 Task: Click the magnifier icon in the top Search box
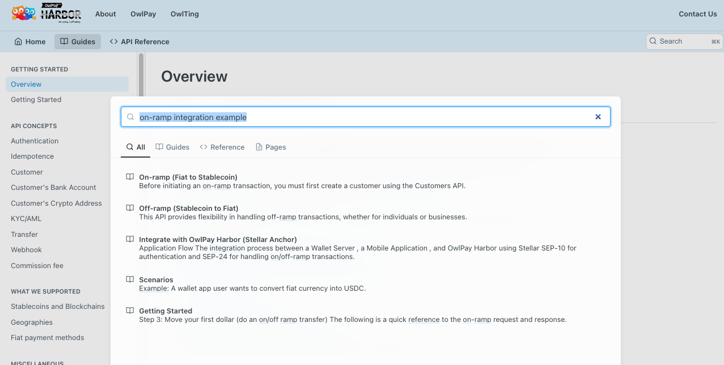coord(654,41)
